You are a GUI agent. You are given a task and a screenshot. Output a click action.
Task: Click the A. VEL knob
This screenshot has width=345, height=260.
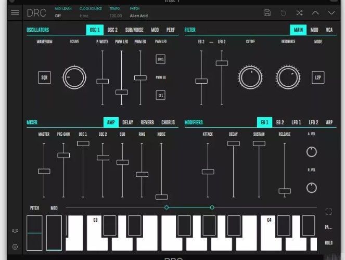click(312, 152)
